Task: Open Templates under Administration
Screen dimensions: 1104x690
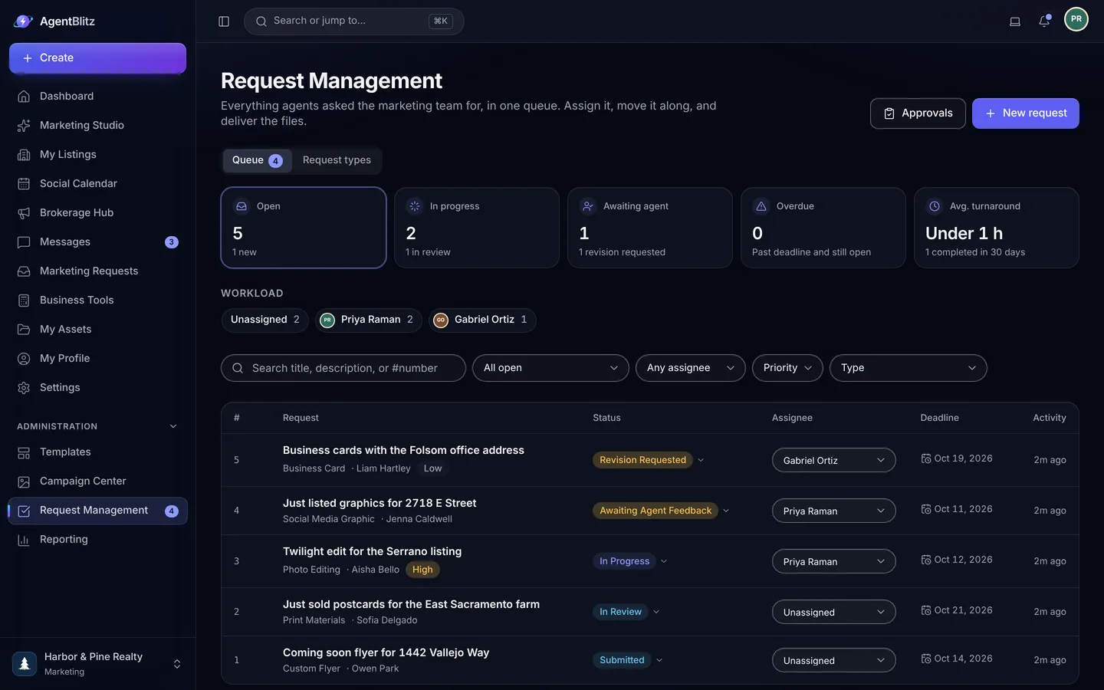Action: (97, 452)
